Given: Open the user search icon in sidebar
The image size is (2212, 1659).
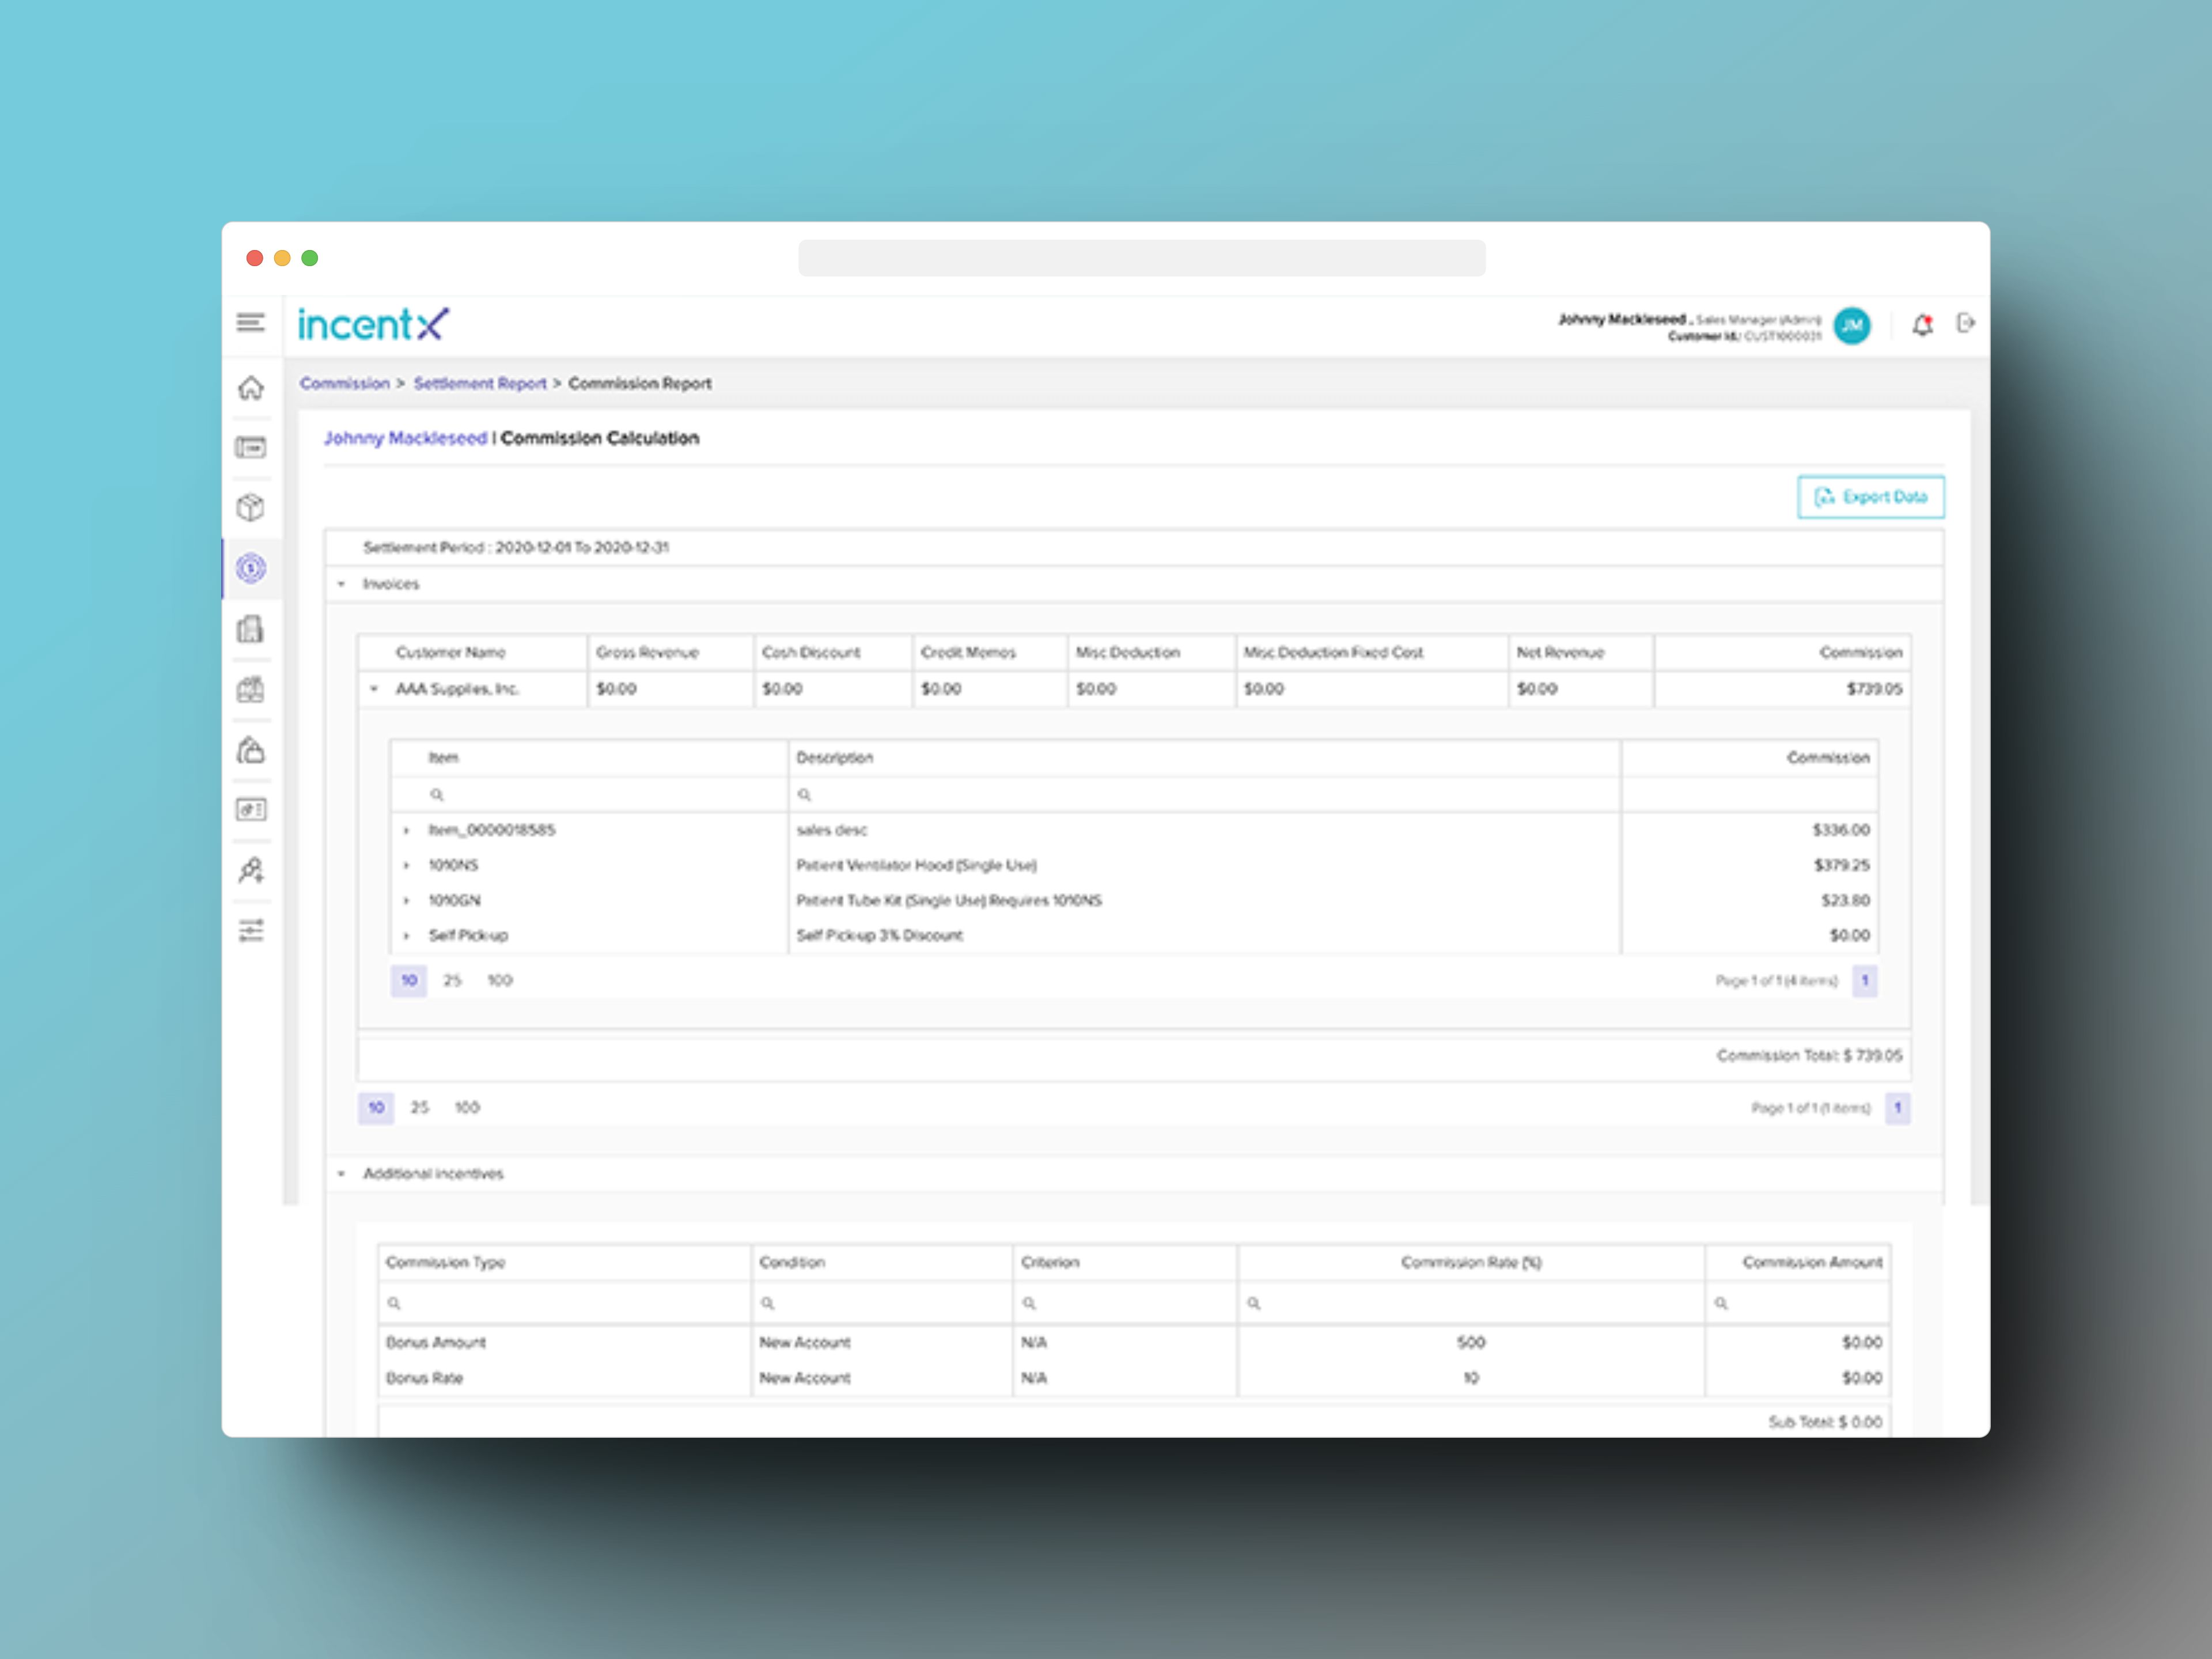Looking at the screenshot, I should click(252, 870).
